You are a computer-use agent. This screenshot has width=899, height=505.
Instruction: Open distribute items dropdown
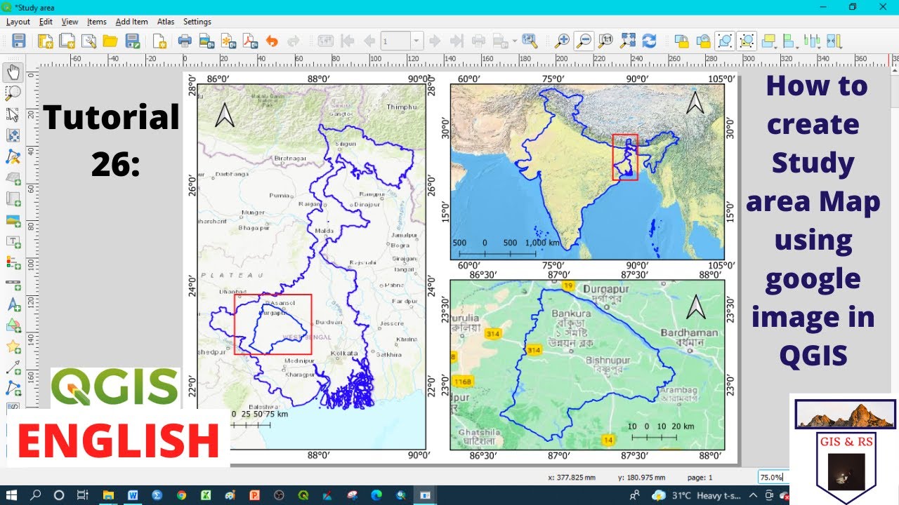[x=813, y=41]
